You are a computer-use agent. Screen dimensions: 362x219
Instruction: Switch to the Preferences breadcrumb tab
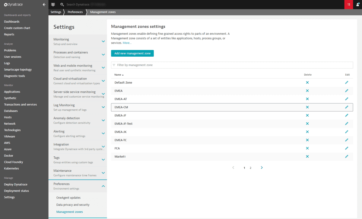click(75, 12)
